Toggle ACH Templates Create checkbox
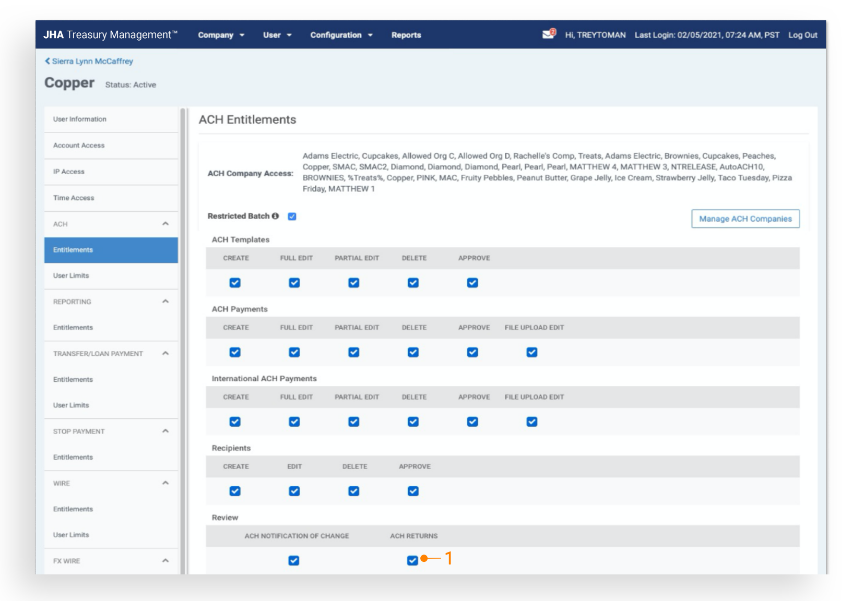Screen dimensions: 852x601 pyautogui.click(x=235, y=283)
